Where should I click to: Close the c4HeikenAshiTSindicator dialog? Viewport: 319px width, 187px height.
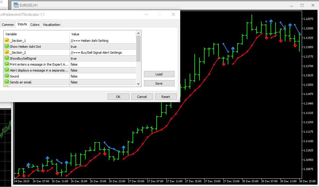[173, 14]
